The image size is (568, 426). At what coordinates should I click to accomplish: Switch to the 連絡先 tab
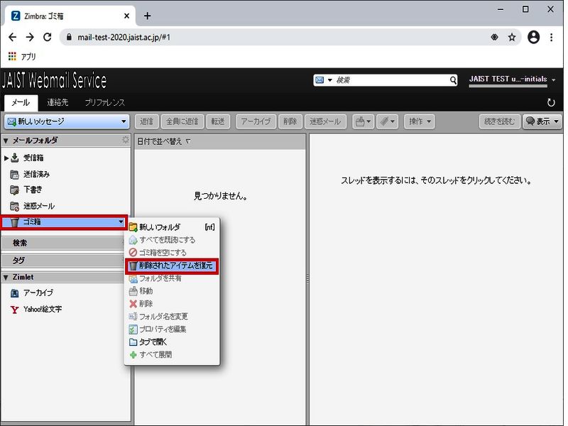click(x=58, y=102)
